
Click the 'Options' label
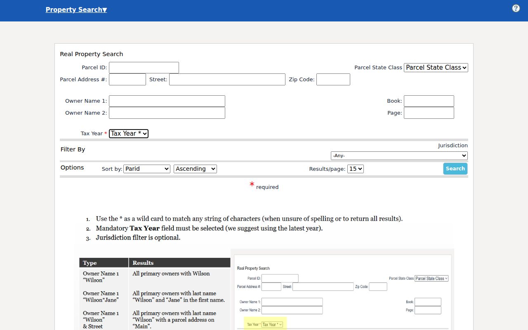point(72,167)
